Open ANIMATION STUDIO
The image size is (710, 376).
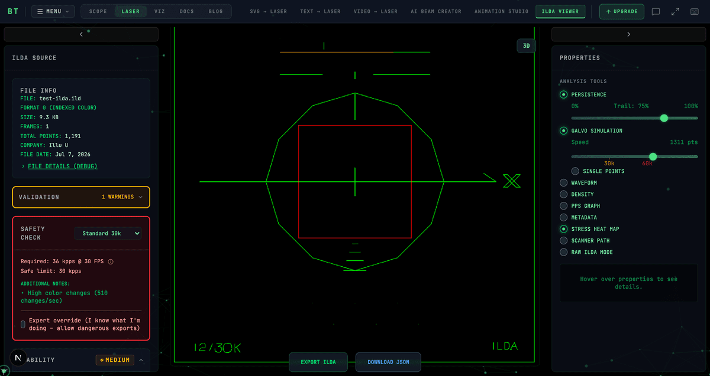[502, 11]
